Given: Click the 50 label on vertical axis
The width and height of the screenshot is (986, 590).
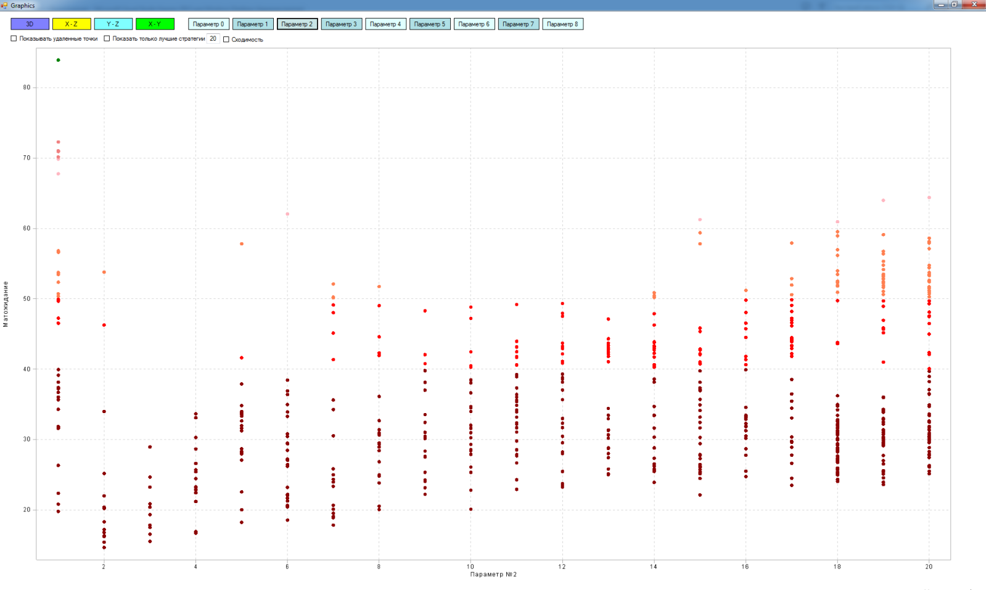Looking at the screenshot, I should pos(27,299).
